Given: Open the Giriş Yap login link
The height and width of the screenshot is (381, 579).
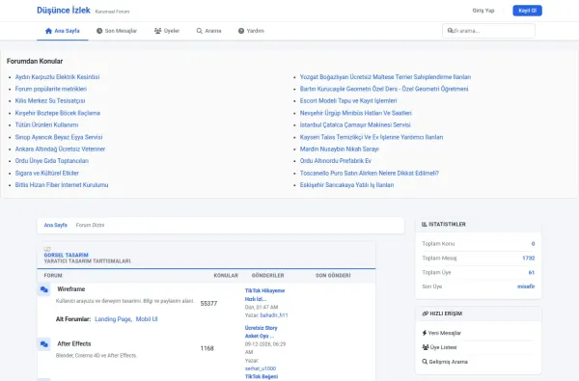Looking at the screenshot, I should [483, 11].
